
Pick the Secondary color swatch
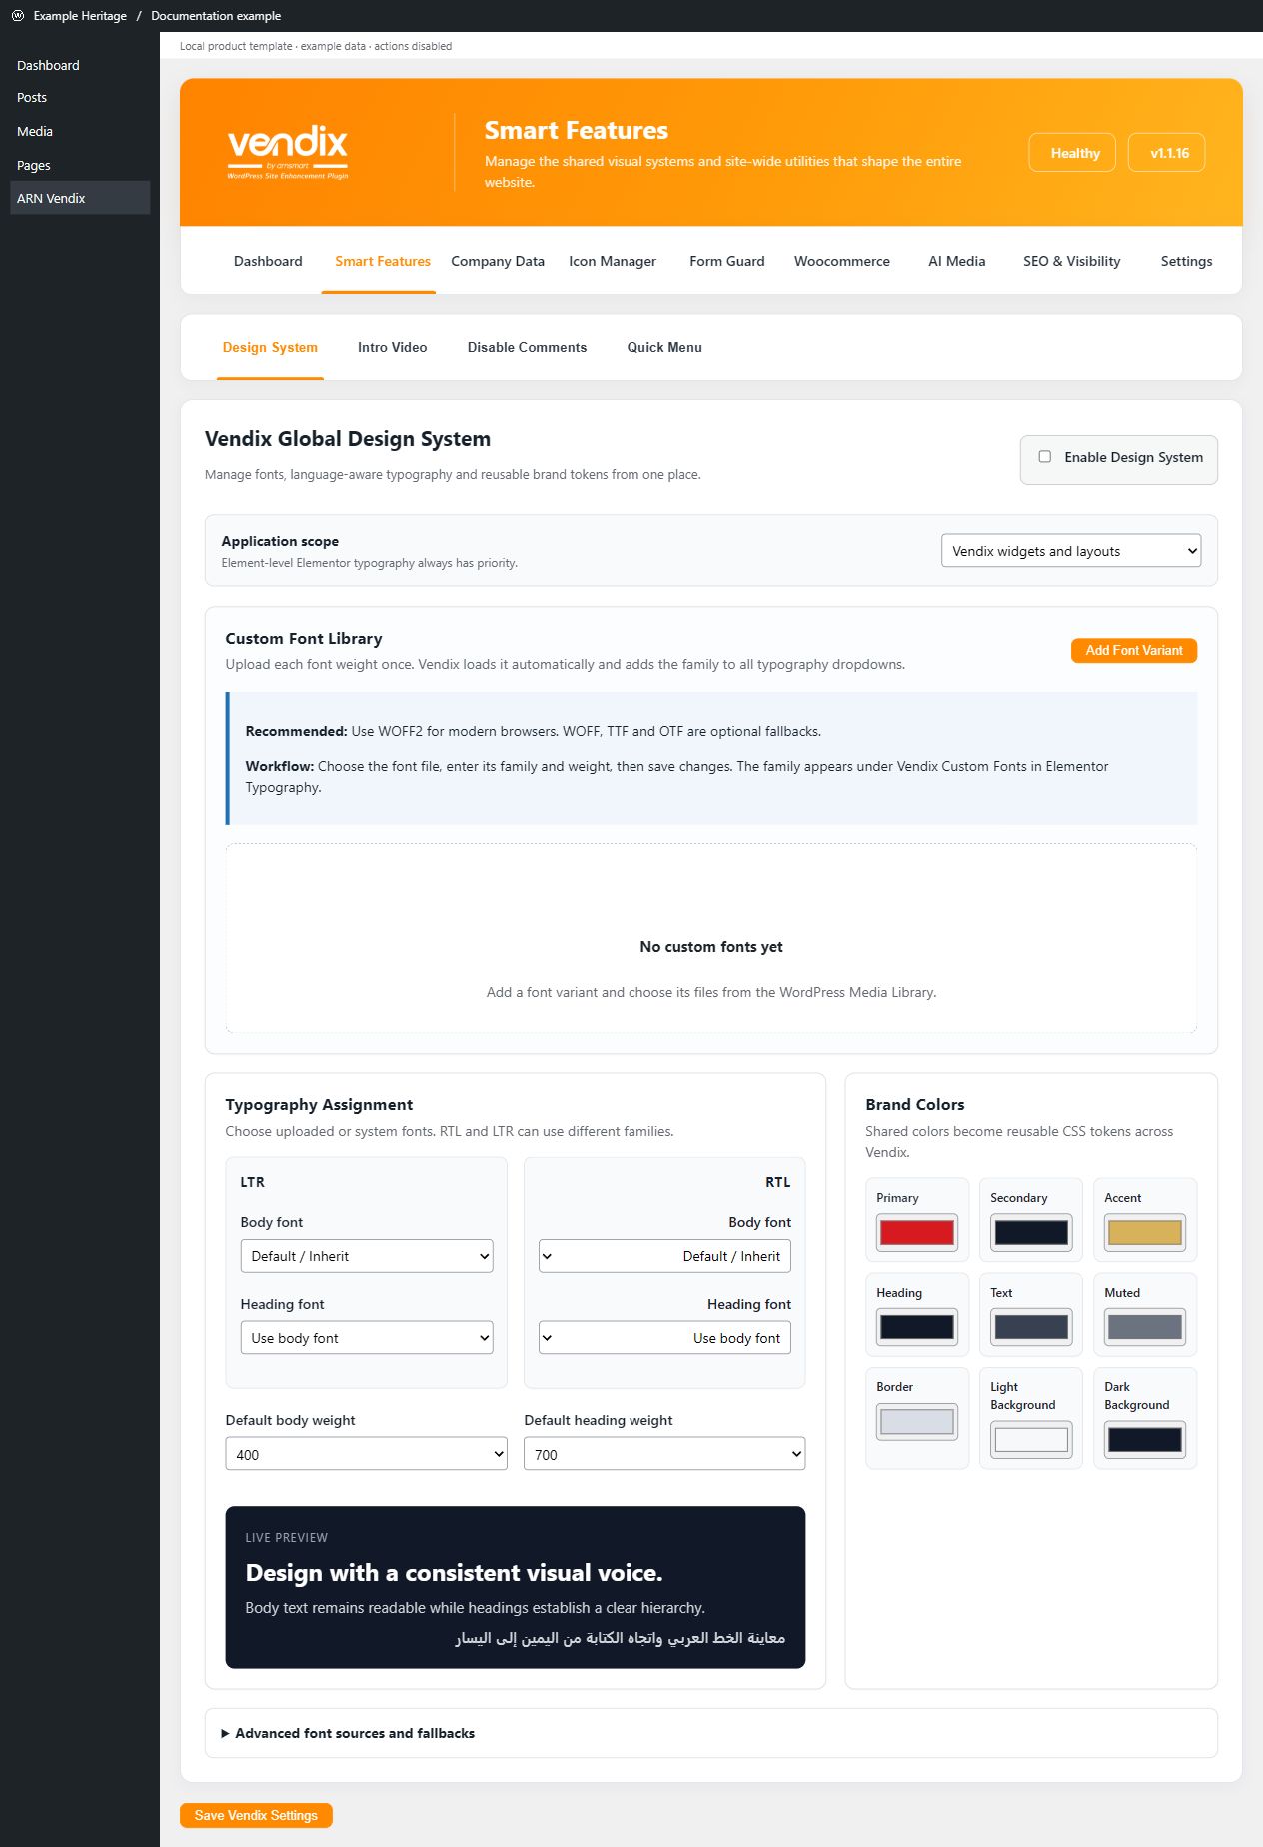pyautogui.click(x=1031, y=1232)
